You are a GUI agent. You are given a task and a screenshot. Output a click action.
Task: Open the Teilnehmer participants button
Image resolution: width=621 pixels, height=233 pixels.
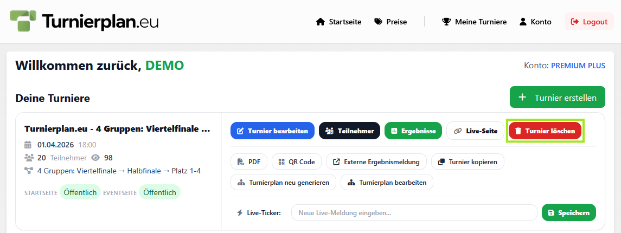click(x=349, y=131)
